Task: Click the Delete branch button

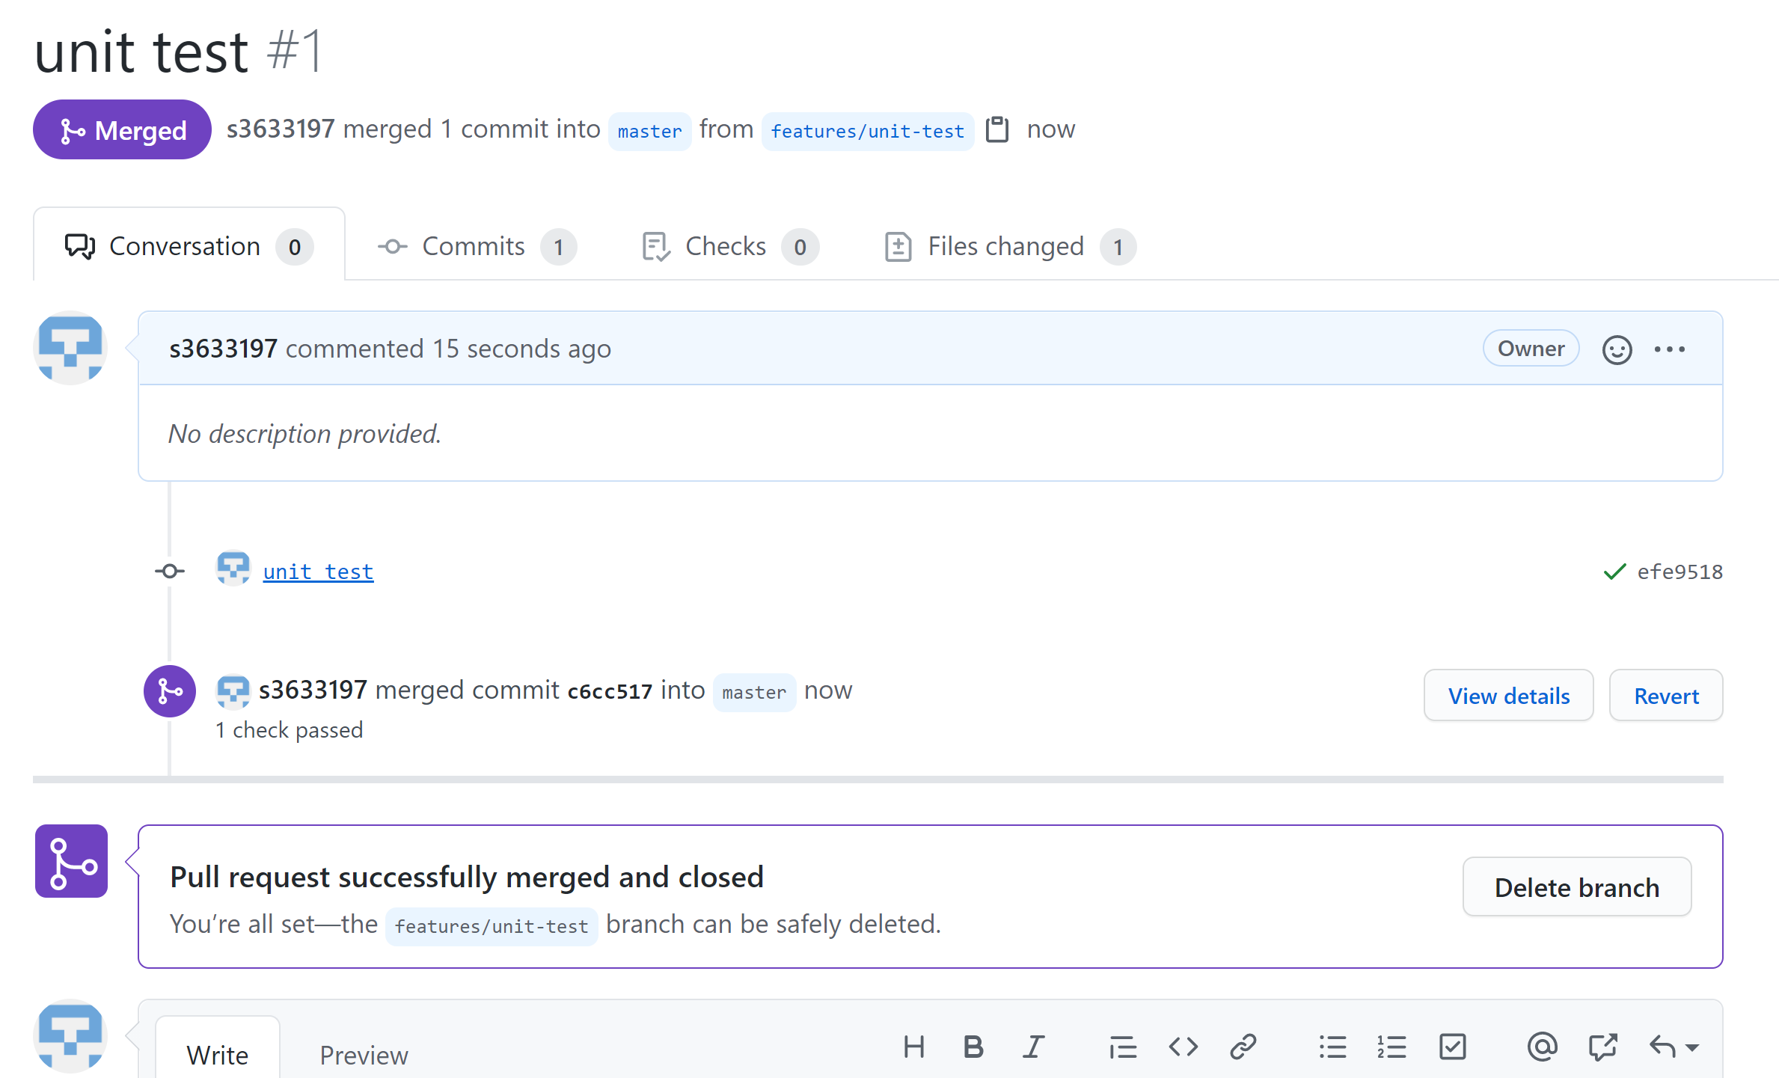Action: click(x=1577, y=886)
